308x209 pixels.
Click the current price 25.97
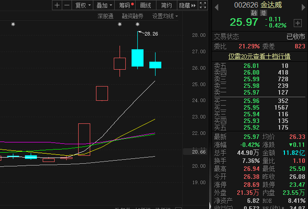[x=244, y=22]
